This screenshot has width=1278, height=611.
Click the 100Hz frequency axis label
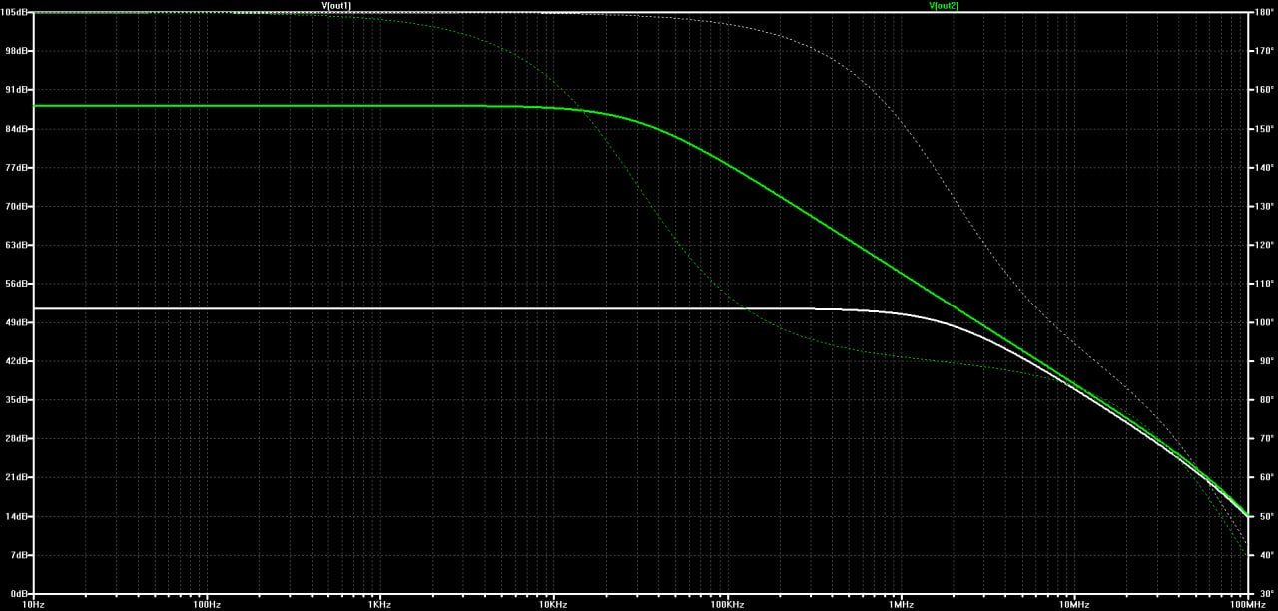(x=207, y=604)
